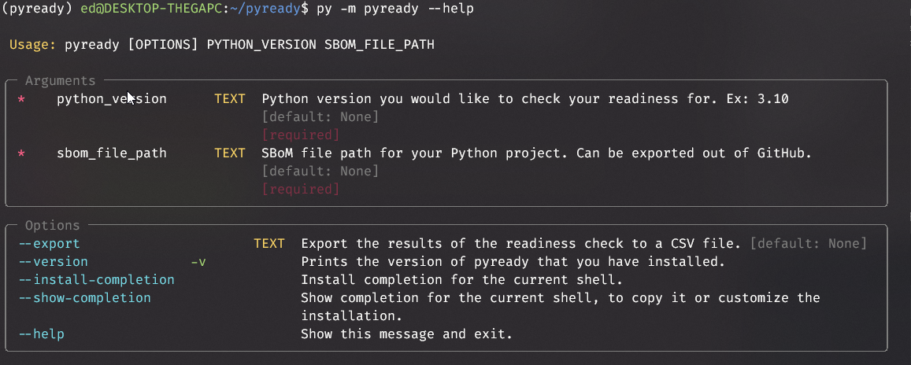Click the --help option in Options box

[41, 334]
